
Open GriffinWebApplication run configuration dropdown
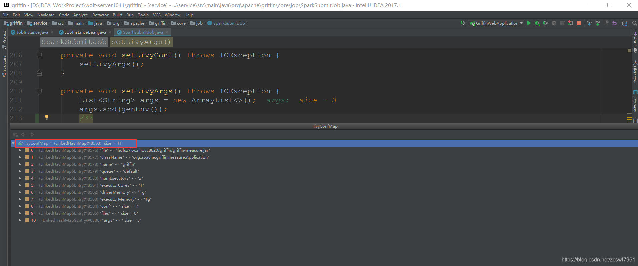click(x=496, y=23)
